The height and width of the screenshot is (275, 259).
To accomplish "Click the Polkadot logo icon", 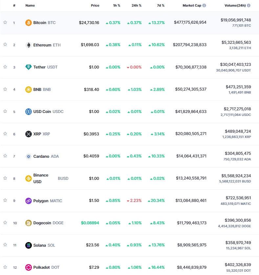I will click(29, 267).
